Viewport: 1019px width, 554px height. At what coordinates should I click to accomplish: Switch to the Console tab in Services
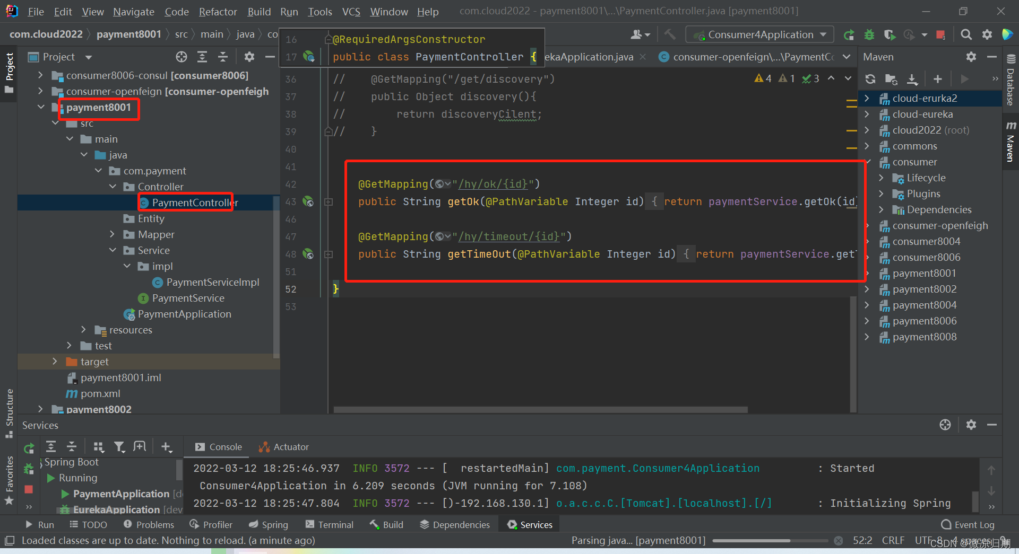(x=218, y=447)
